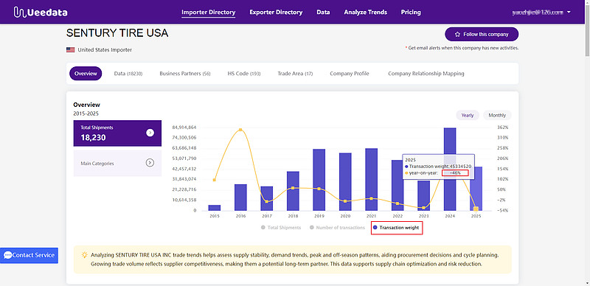Open the HS Code tab

(244, 74)
